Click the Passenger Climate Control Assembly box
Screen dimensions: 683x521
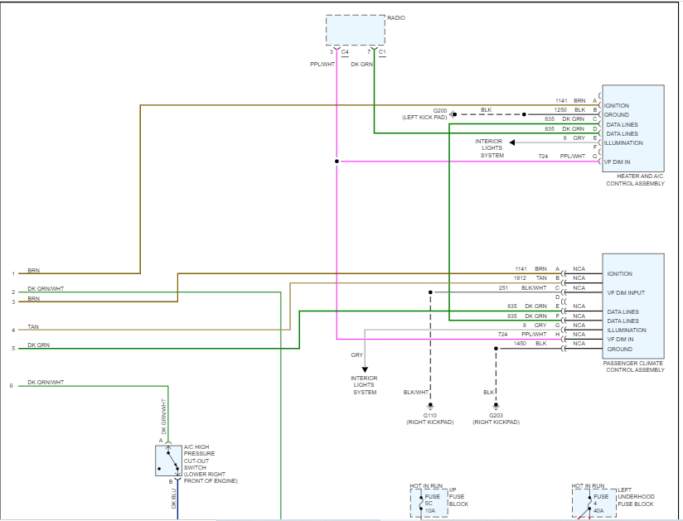(633, 306)
